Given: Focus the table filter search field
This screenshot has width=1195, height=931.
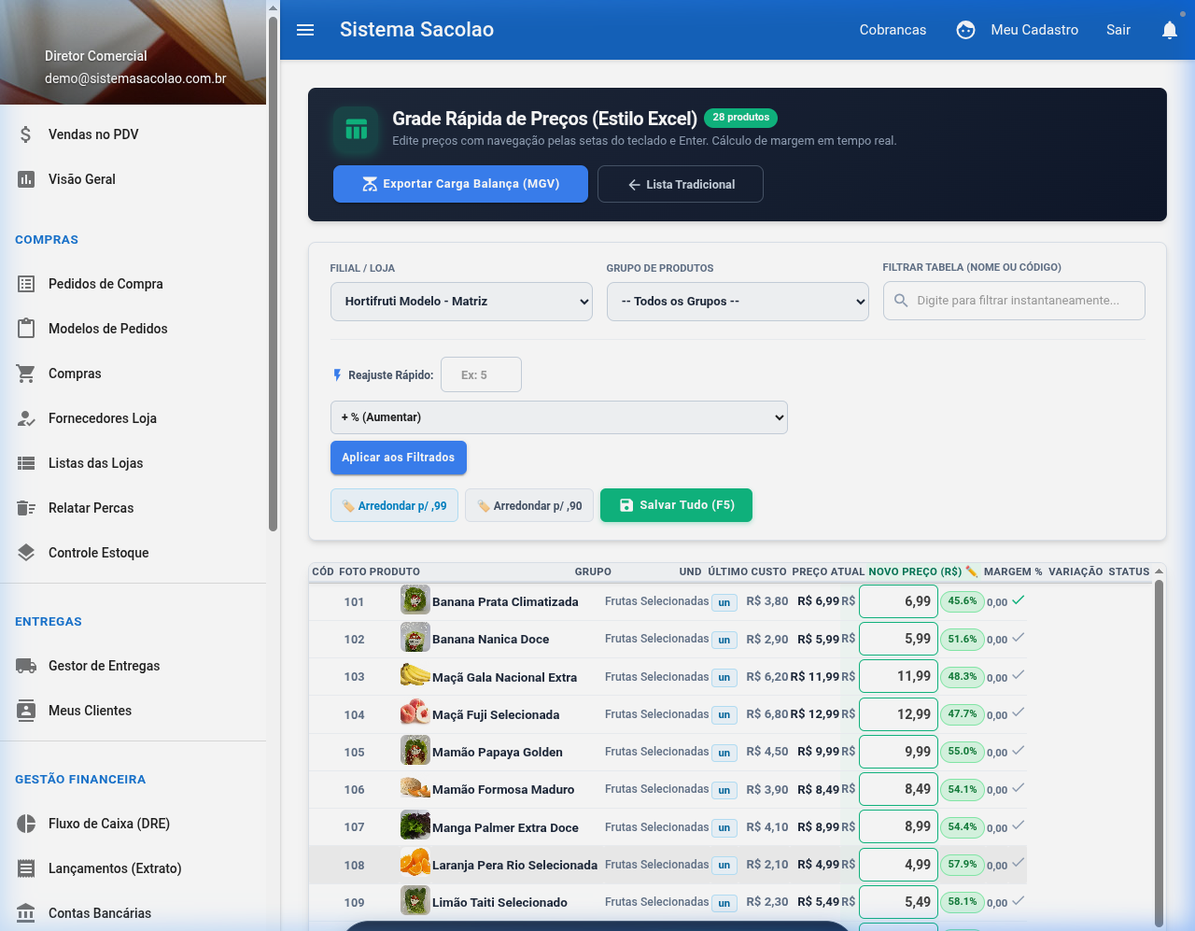Looking at the screenshot, I should click(x=1014, y=301).
